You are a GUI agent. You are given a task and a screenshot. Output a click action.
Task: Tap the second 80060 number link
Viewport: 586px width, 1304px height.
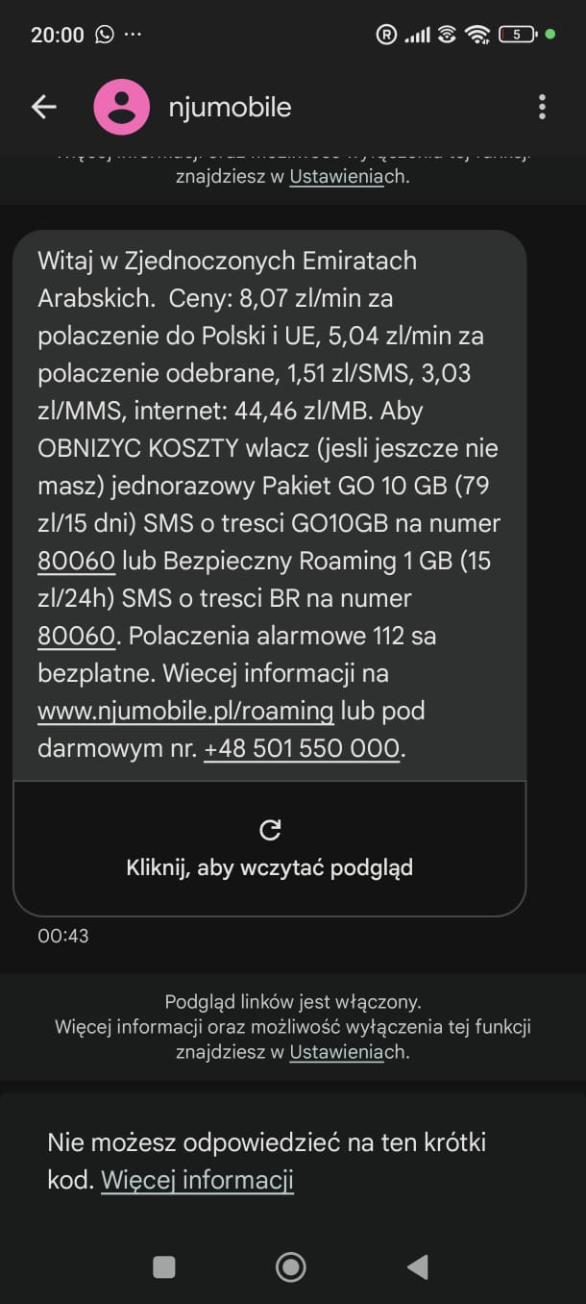76,636
